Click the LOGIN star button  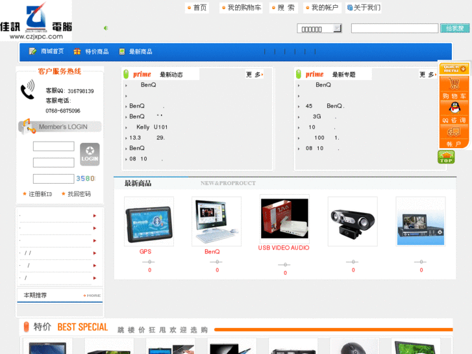pos(90,154)
